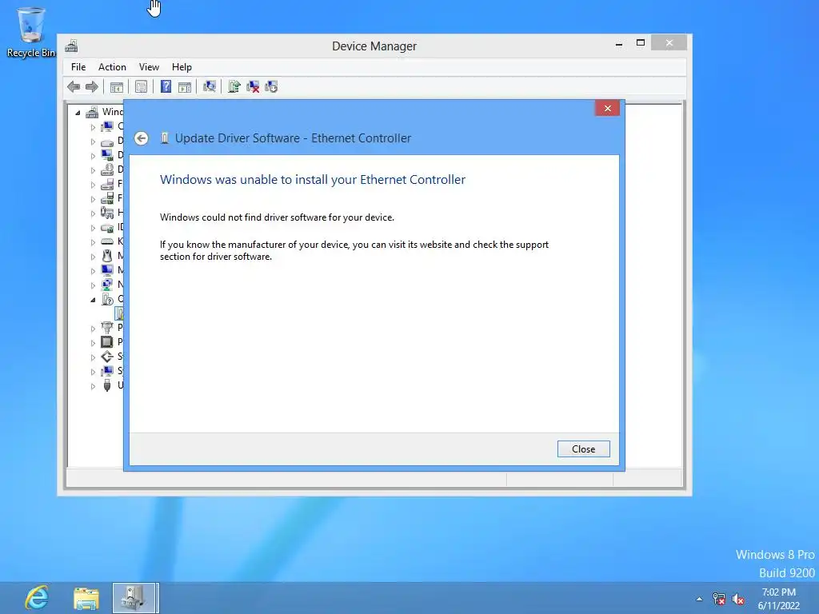
Task: Select the Other devices question-mark category icon
Action: point(107,299)
